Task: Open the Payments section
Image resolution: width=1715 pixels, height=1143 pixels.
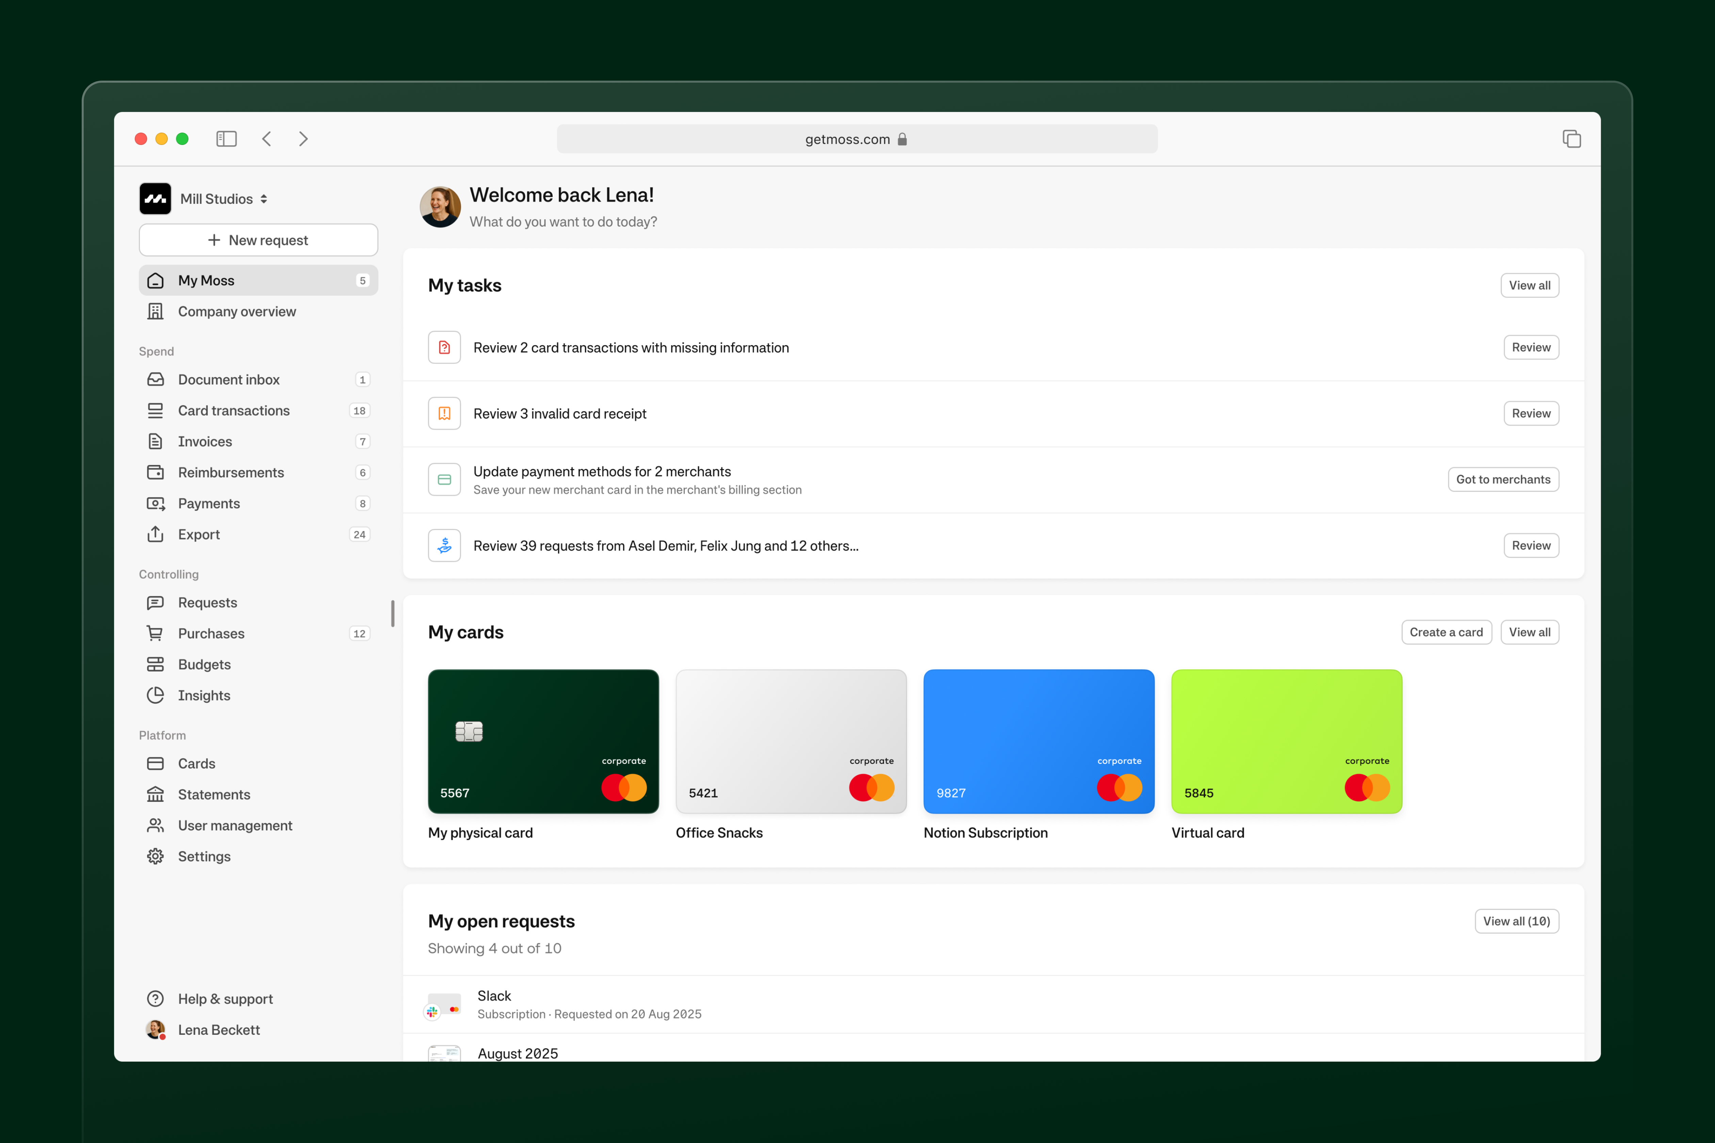Action: pyautogui.click(x=209, y=503)
